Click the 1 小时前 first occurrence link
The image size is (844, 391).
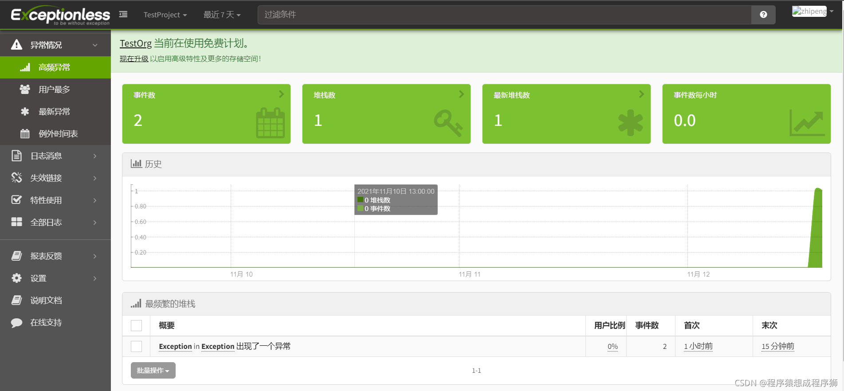point(698,346)
